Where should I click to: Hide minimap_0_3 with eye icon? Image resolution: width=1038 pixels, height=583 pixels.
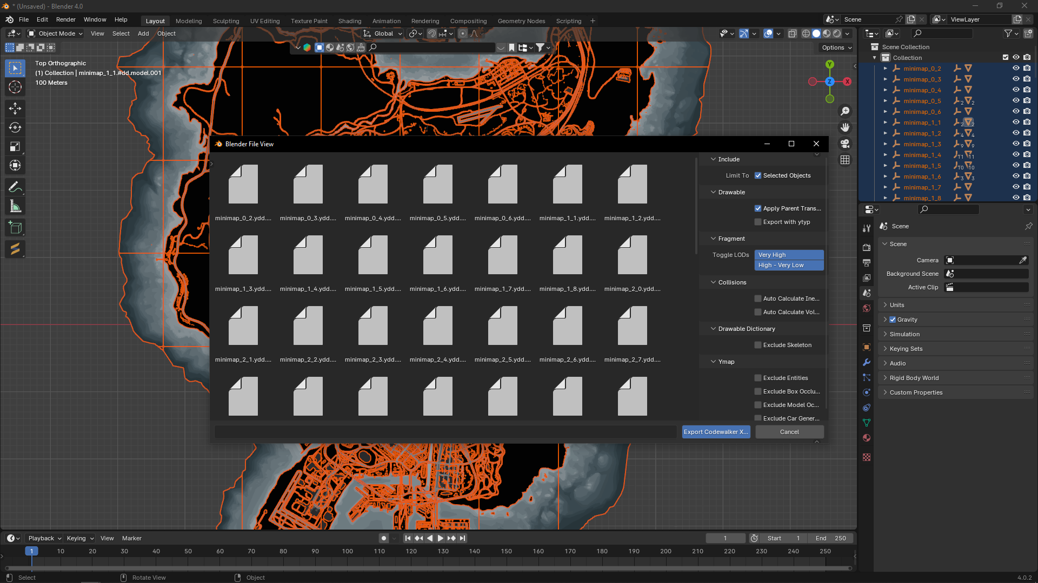click(1016, 79)
